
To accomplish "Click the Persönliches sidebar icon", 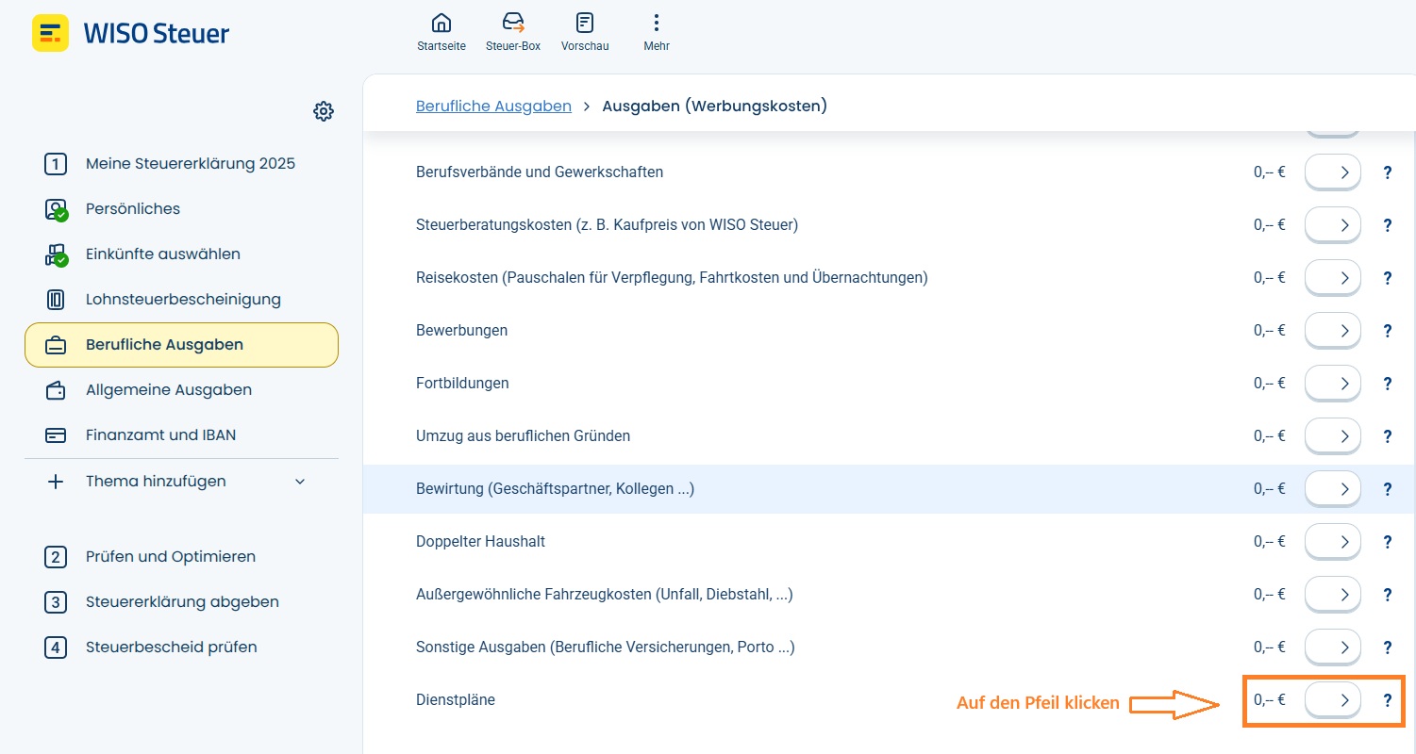I will tap(57, 209).
